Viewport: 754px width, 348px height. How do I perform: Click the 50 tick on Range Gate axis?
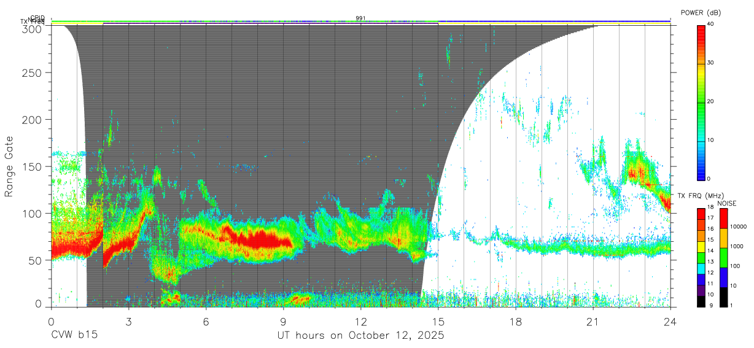tap(36, 260)
